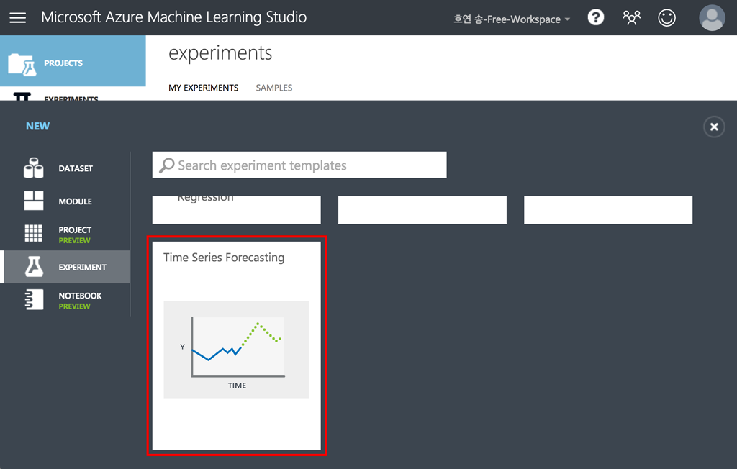Image resolution: width=737 pixels, height=469 pixels.
Task: Click the magnifier icon in search box
Action: pyautogui.click(x=167, y=165)
